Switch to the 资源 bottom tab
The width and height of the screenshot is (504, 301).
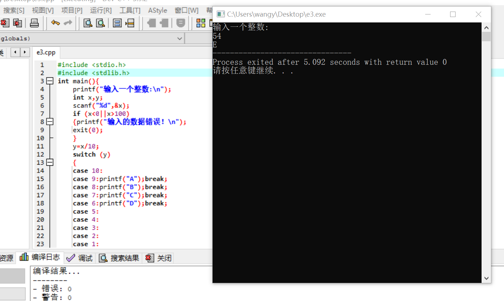coord(7,258)
